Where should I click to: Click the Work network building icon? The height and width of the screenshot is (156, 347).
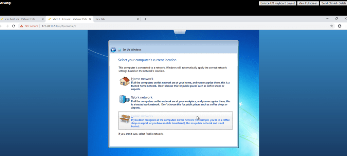pyautogui.click(x=124, y=99)
